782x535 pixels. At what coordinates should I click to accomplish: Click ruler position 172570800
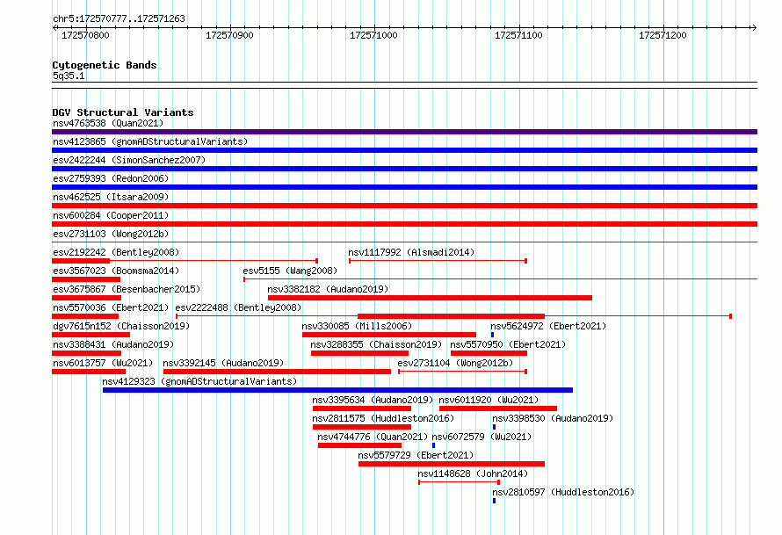(85, 35)
